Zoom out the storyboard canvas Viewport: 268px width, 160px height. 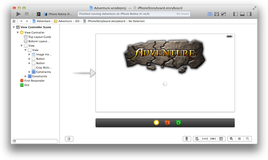231,139
